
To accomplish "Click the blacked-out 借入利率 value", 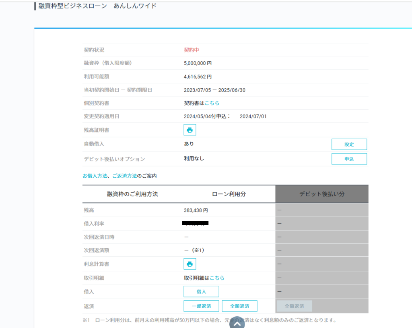I will pyautogui.click(x=195, y=223).
